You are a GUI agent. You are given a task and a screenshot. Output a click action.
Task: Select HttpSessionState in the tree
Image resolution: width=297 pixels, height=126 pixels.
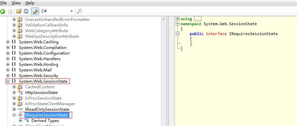coord(41,93)
